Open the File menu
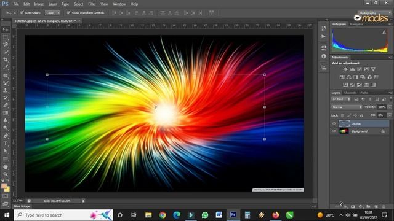Image resolution: width=394 pixels, height=221 pixels. (16, 4)
